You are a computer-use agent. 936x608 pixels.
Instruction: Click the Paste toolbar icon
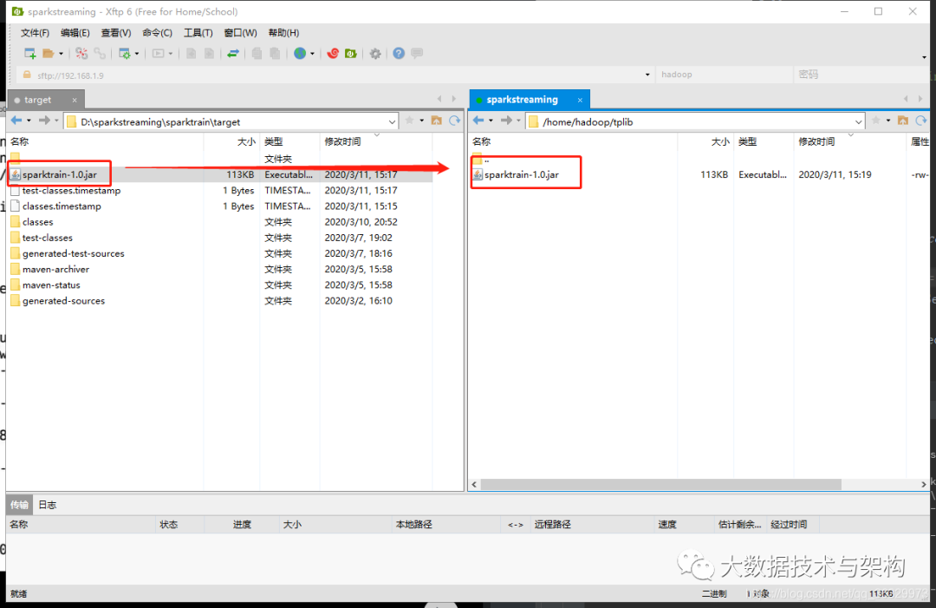click(x=275, y=54)
